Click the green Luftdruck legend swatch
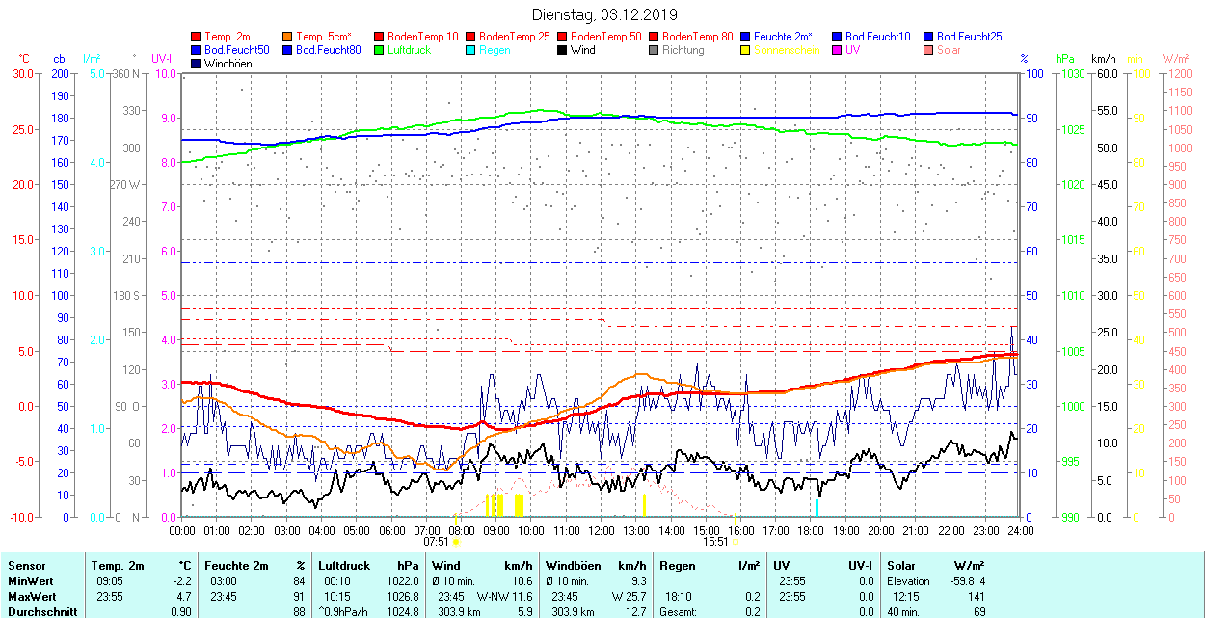 pos(380,50)
